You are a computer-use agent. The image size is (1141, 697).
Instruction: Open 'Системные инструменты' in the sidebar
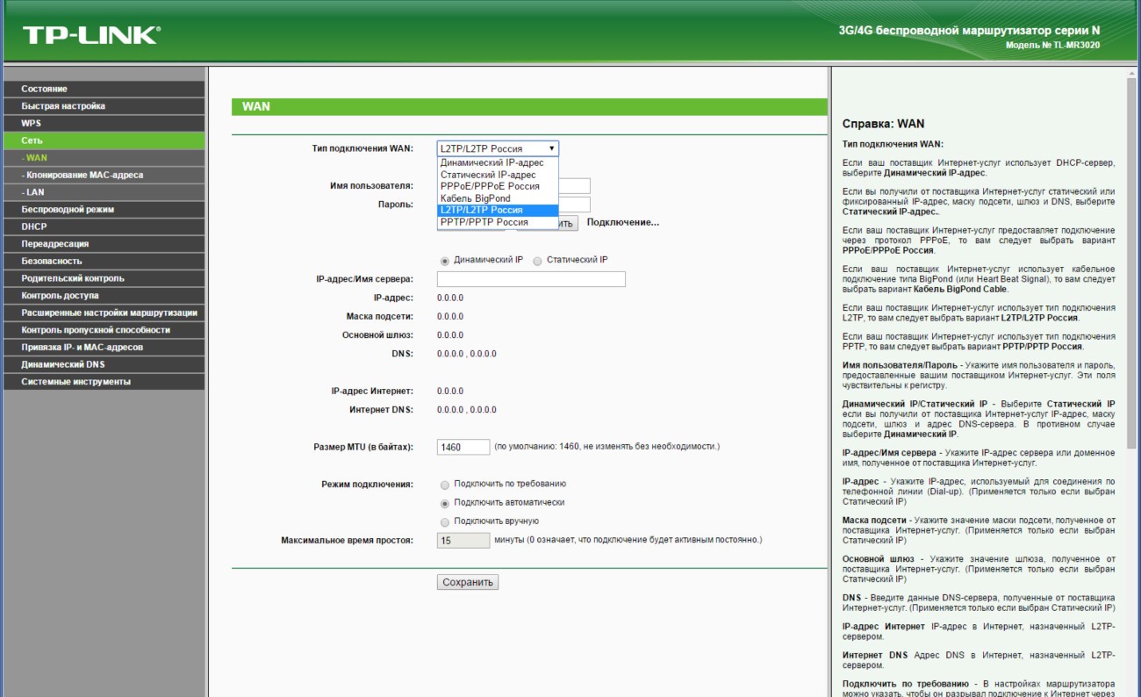tap(75, 382)
